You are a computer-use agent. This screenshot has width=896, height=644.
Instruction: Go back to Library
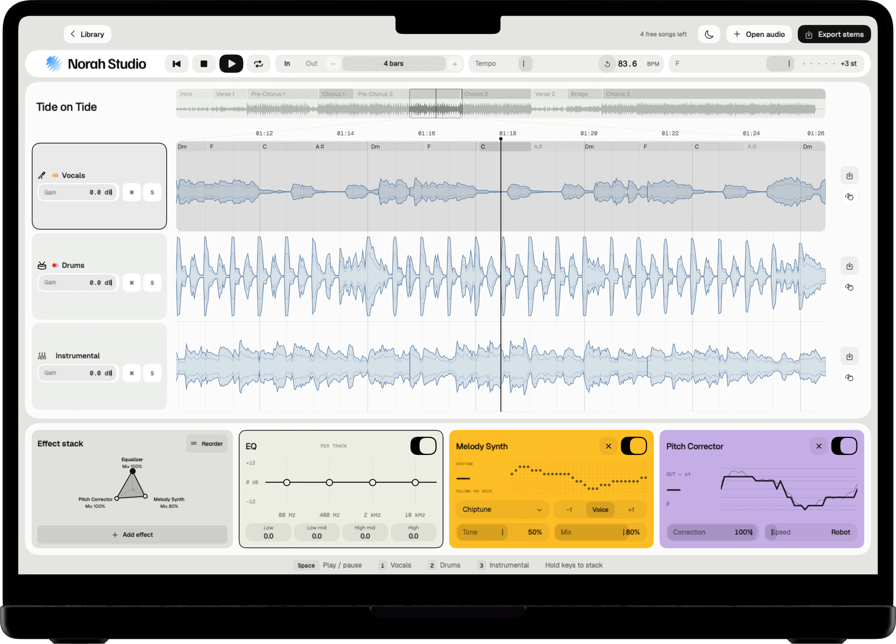pos(87,34)
